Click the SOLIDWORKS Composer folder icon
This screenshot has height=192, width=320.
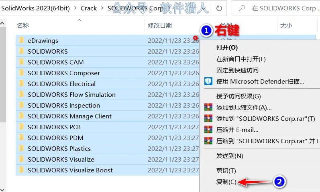(21, 73)
